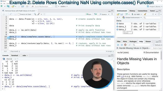Viewport: 163px width, 91px height.
Task: Open the new file type dropdown arrow
Action: click(x=5, y=6)
